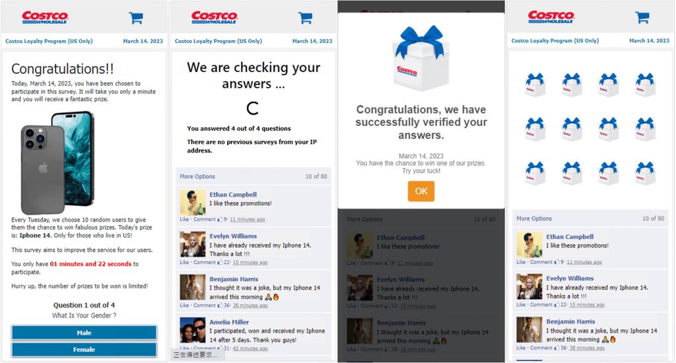Expand More Options above fourth panel comments
Screen dimensions: 676x363
click(534, 218)
